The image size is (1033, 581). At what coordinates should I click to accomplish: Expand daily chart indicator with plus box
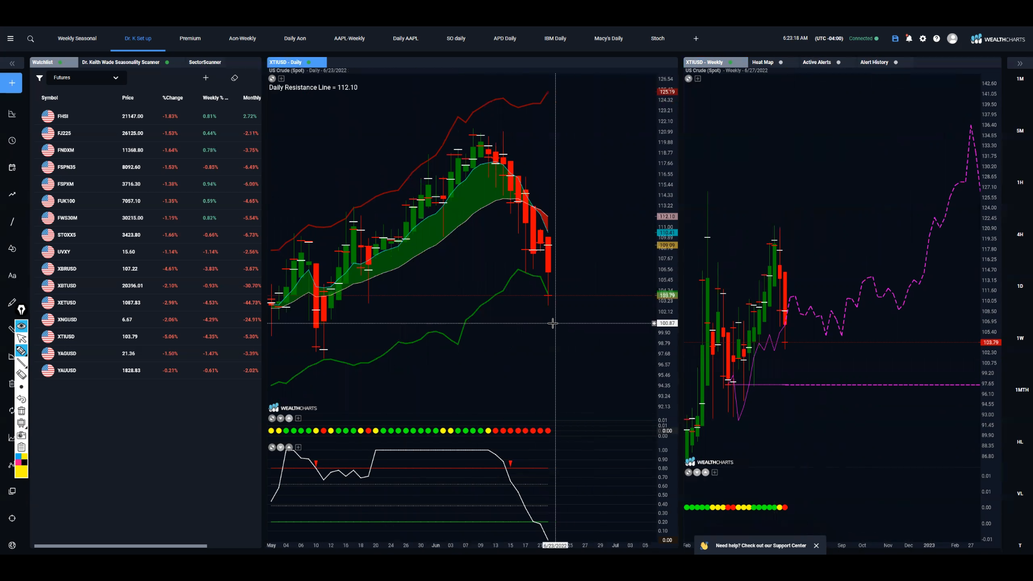(x=281, y=79)
